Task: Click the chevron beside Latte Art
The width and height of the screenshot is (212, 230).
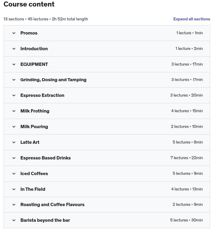Action: [x=14, y=142]
